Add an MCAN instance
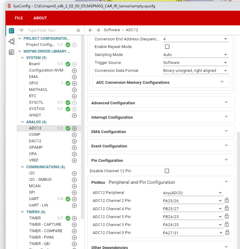The height and width of the screenshot is (249, 240). point(74,186)
